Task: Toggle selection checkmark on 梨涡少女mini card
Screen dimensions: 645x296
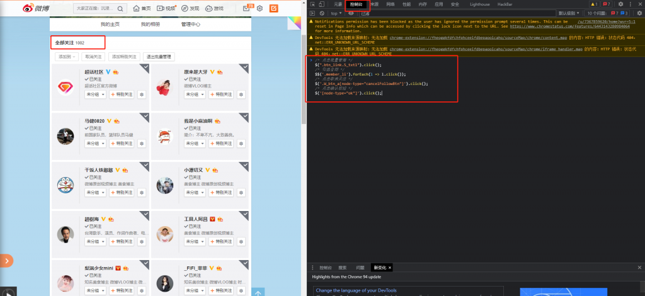Action: [x=144, y=265]
